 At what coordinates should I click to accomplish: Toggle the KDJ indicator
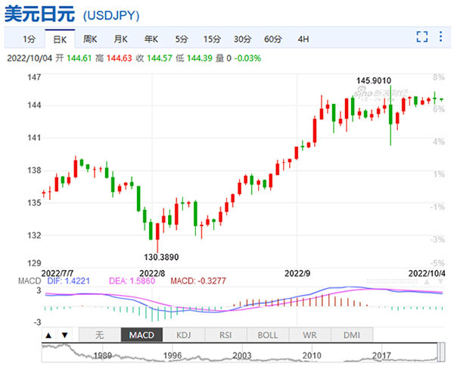pos(184,335)
